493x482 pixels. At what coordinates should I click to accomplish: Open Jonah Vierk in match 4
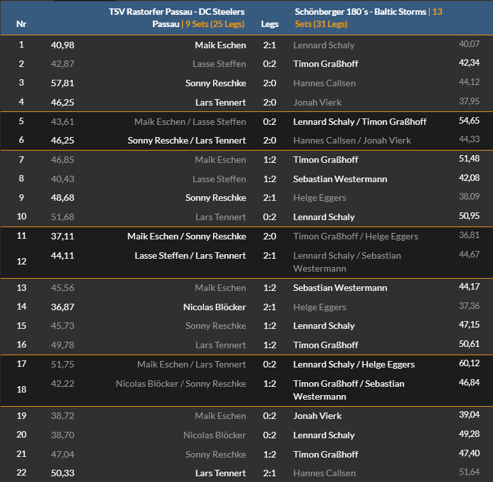click(317, 102)
